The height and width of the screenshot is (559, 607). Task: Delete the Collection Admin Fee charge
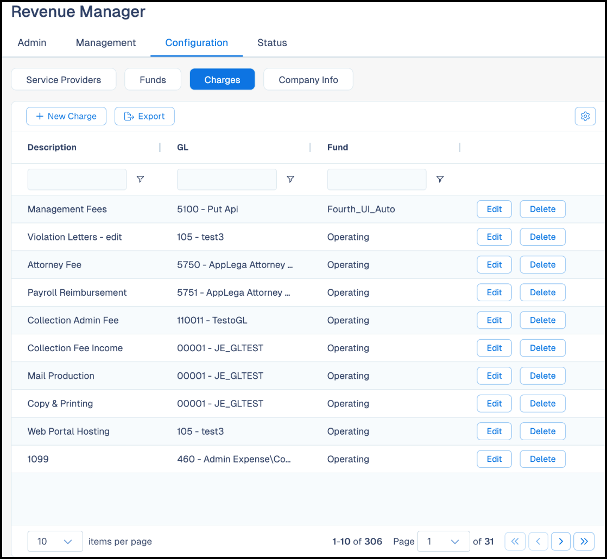(x=542, y=320)
